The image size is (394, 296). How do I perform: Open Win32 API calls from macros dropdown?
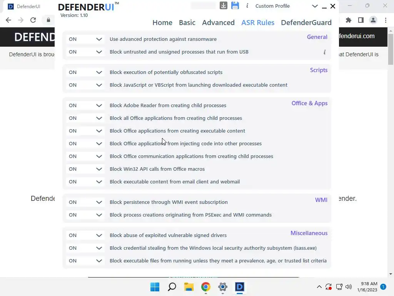85,169
